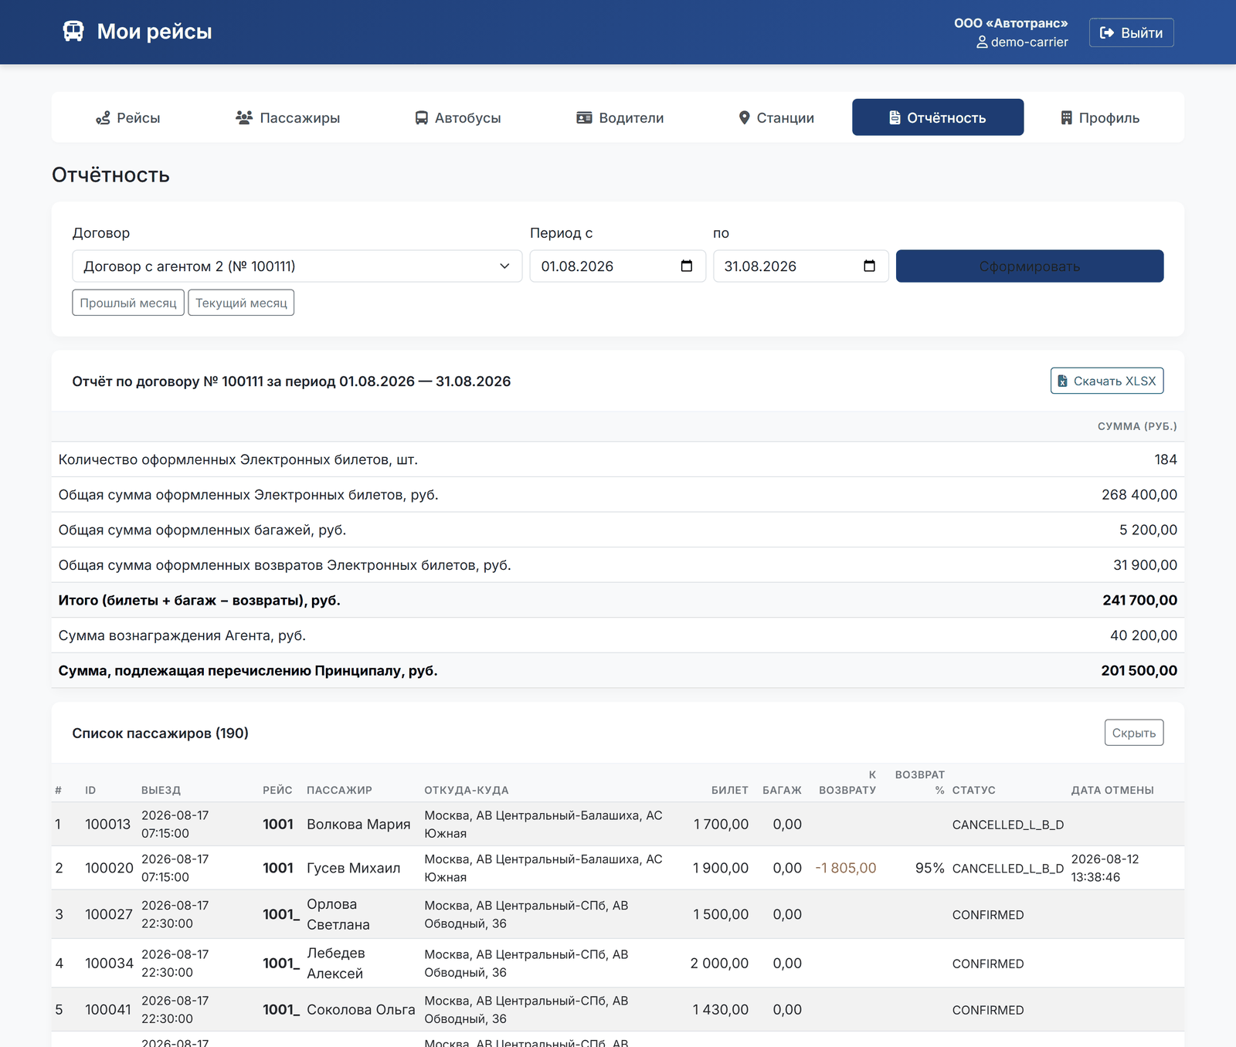Click the 95% refund percentage
This screenshot has height=1047, width=1236.
(930, 868)
